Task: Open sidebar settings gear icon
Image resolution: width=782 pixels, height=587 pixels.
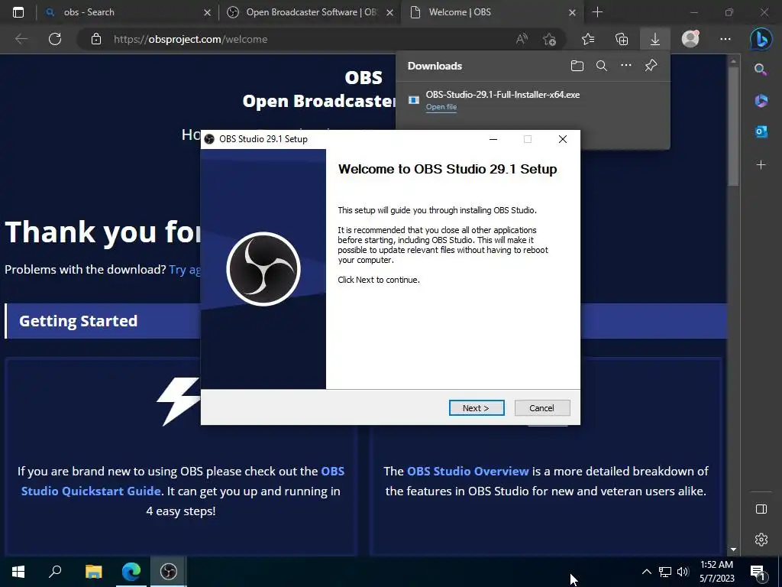Action: (x=761, y=540)
